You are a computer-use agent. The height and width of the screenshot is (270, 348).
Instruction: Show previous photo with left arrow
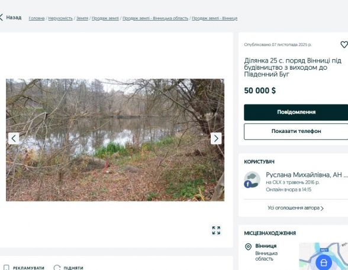(14, 138)
